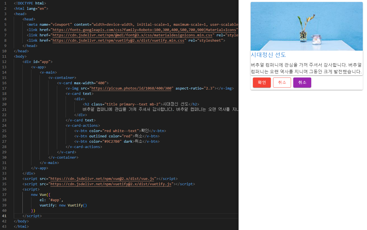
Task: Click the <v-main> opening tag
Action: click(x=48, y=72)
